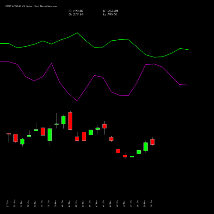Click the green candle for 10 Dec
This screenshot has height=214, width=214.
(63, 120)
